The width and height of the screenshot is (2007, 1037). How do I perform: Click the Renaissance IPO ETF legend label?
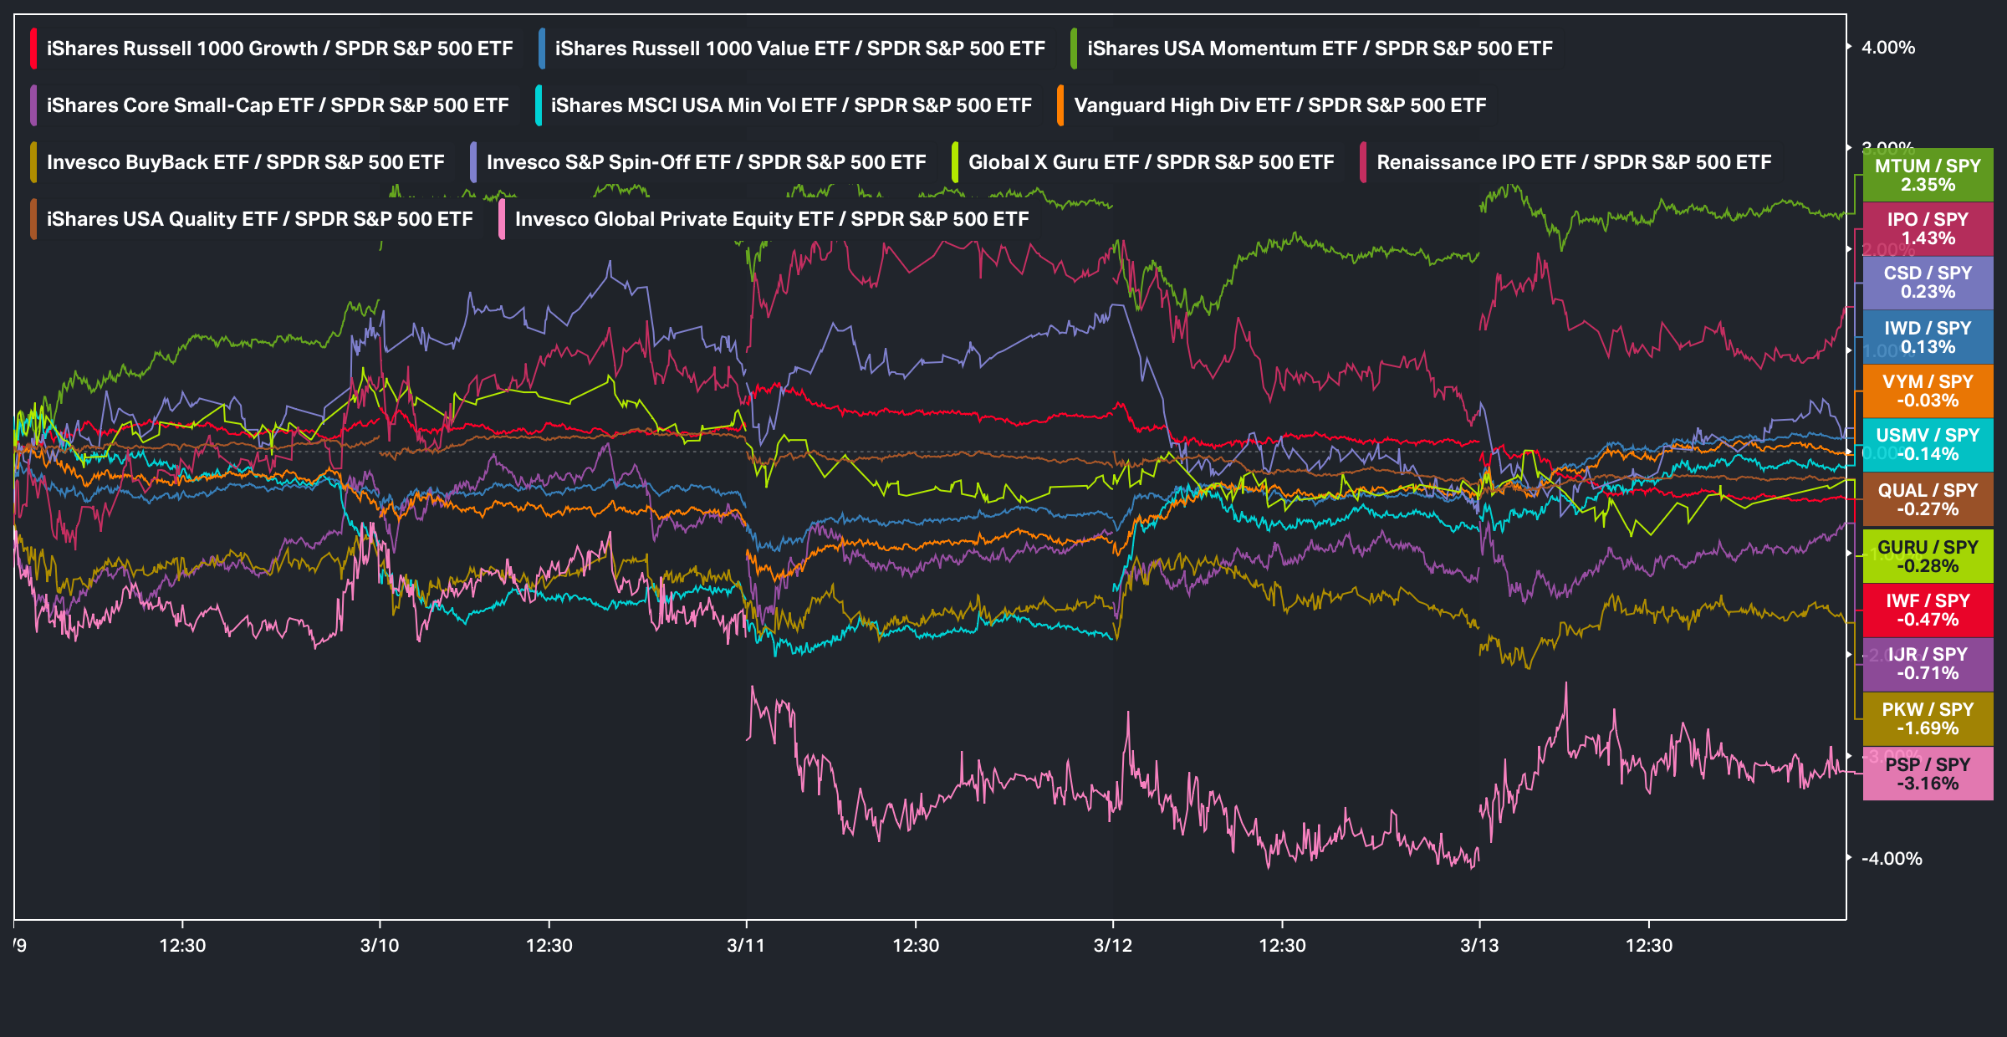1573,162
